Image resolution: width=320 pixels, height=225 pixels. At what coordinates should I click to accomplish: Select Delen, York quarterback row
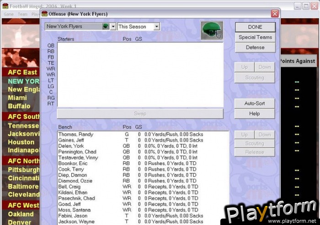(143, 146)
